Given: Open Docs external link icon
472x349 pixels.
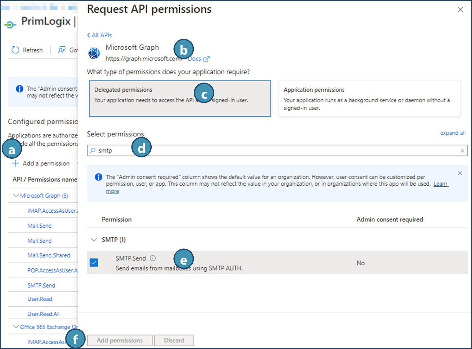Looking at the screenshot, I should pyautogui.click(x=207, y=59).
